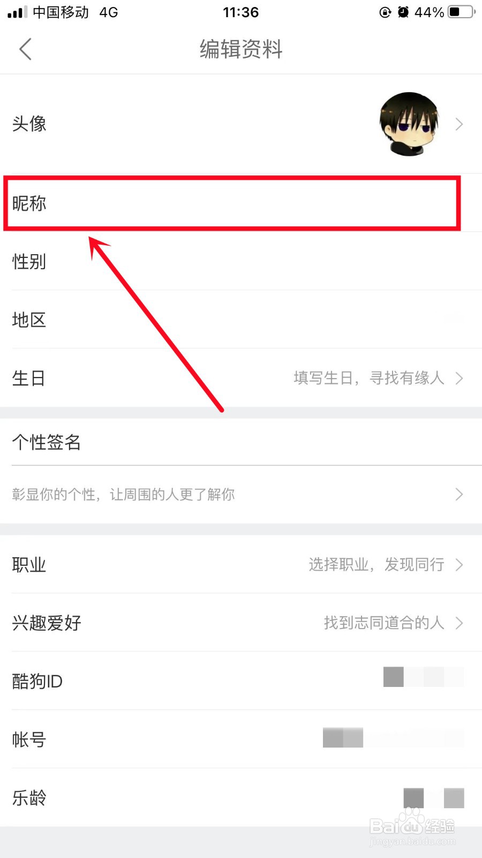This screenshot has width=482, height=858.
Task: Tap 找到志同道合的人 text
Action: pyautogui.click(x=384, y=623)
